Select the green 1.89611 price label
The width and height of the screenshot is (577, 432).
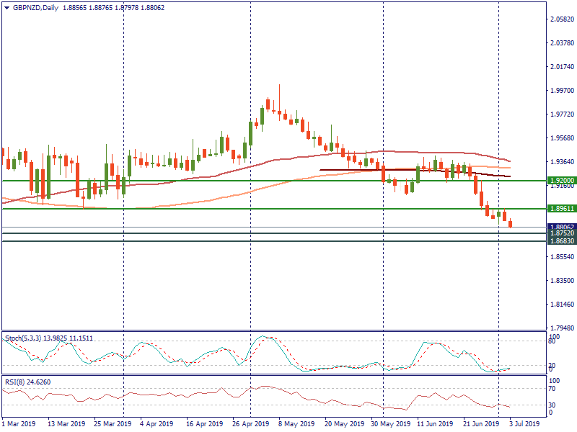click(x=561, y=209)
